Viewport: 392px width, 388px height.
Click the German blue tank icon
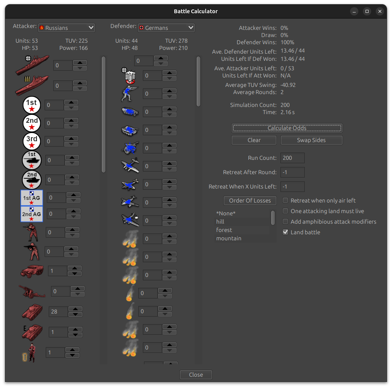click(x=130, y=130)
